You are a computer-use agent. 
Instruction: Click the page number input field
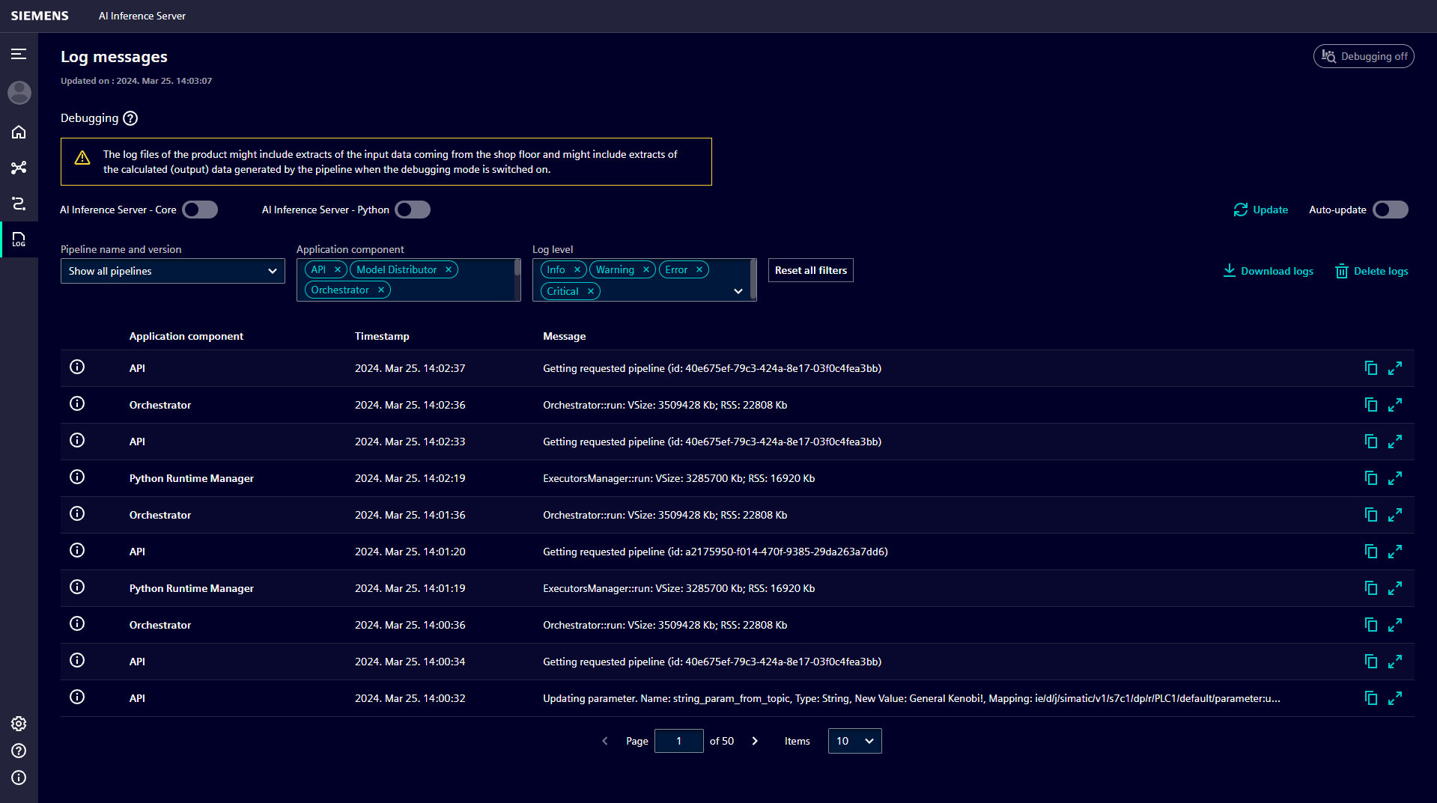(678, 741)
